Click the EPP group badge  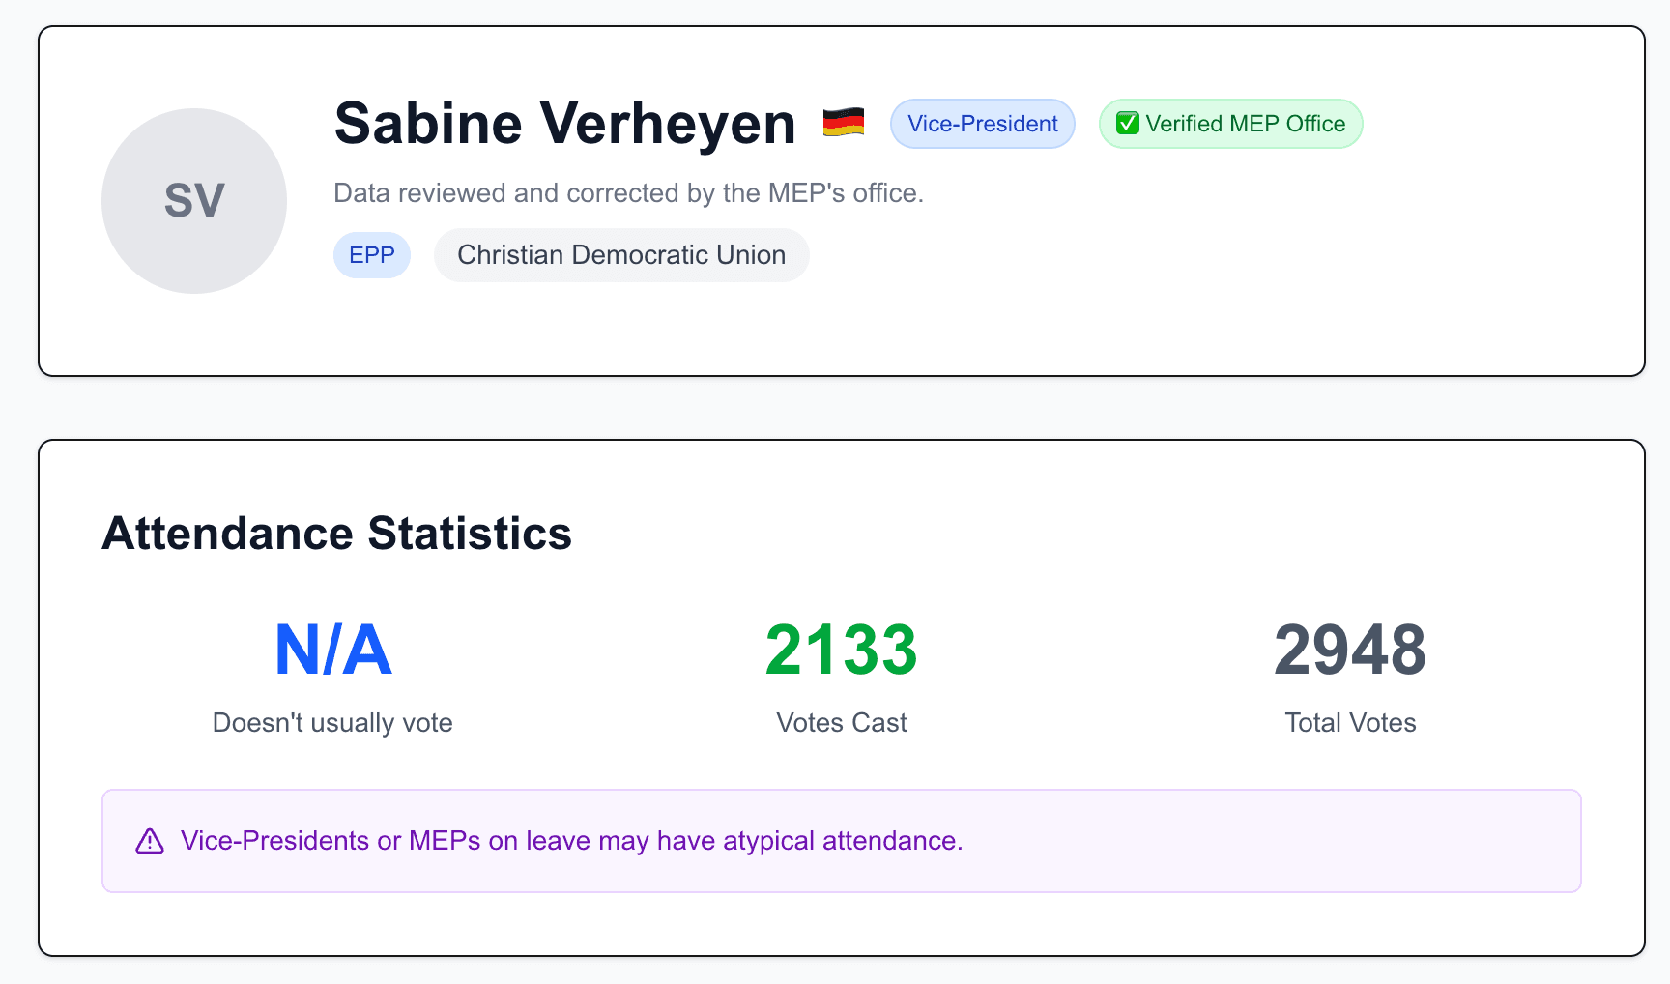pyautogui.click(x=372, y=254)
